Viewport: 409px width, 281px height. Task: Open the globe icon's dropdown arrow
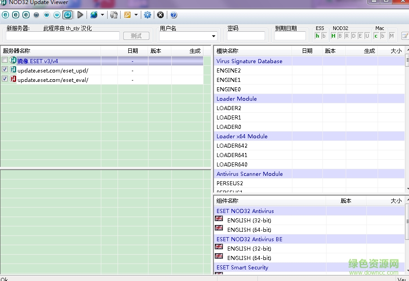coord(101,15)
